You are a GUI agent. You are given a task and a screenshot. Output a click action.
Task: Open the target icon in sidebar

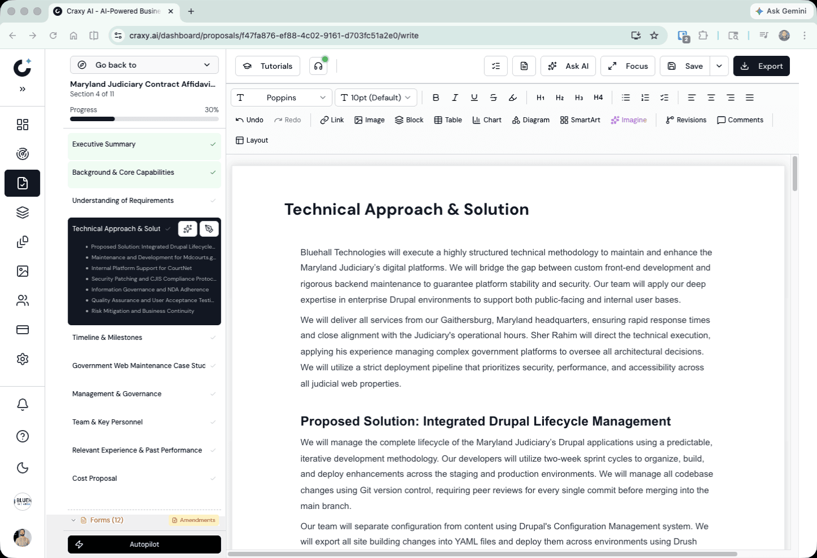(x=23, y=154)
